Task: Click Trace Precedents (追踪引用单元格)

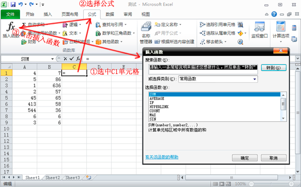Action: coord(217,24)
